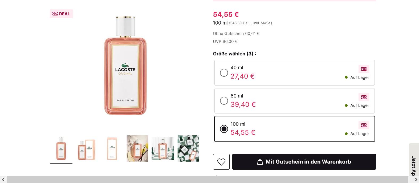The height and width of the screenshot is (183, 419).
Task: Click the right scroll arrow on the horizontal scrollbar
Action: (416, 180)
